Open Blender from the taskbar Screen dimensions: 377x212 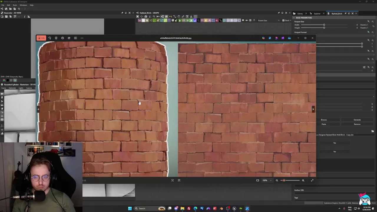(x=221, y=208)
